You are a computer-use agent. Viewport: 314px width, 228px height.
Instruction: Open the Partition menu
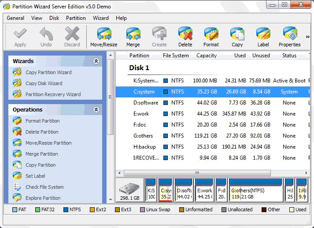click(76, 18)
